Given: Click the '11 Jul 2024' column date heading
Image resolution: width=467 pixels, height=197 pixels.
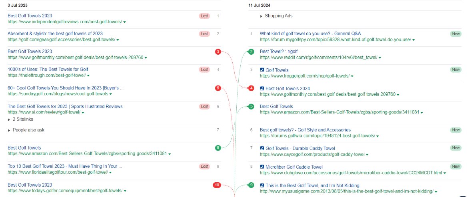Looking at the screenshot, I should (259, 5).
